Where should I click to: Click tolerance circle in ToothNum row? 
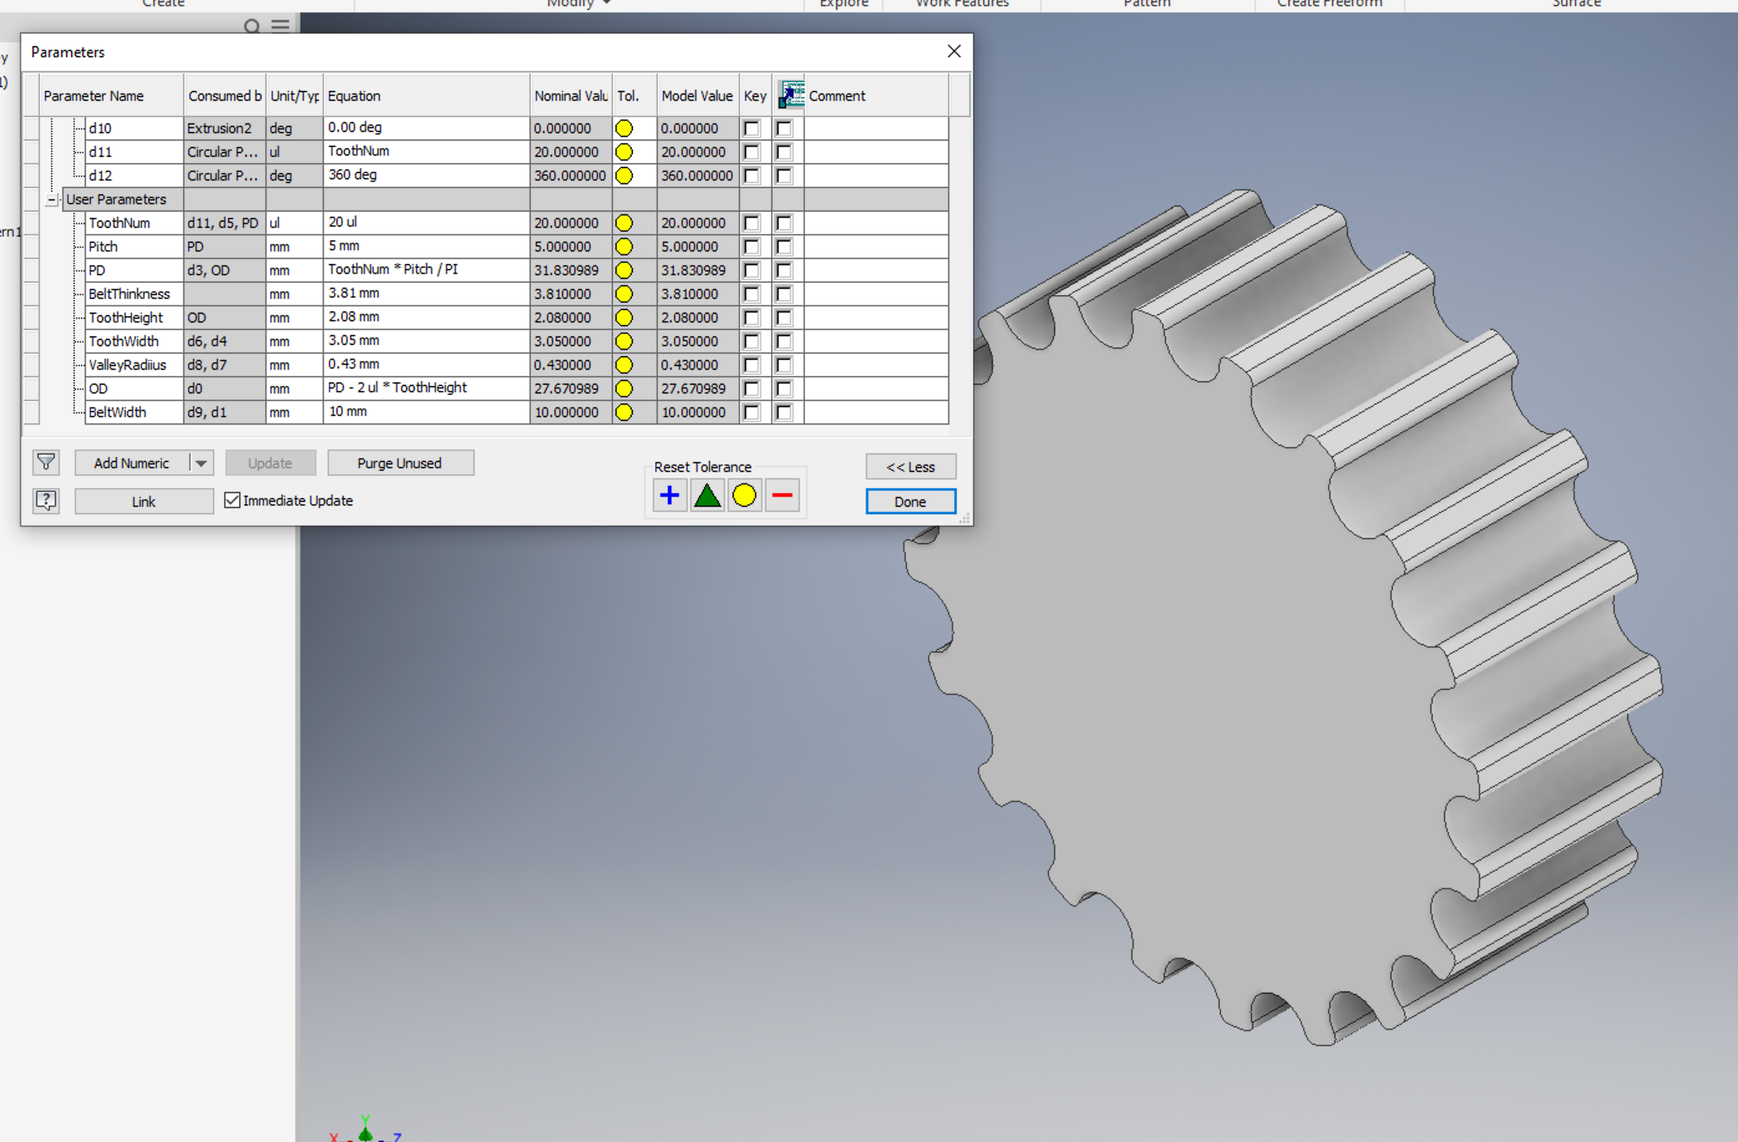coord(624,223)
